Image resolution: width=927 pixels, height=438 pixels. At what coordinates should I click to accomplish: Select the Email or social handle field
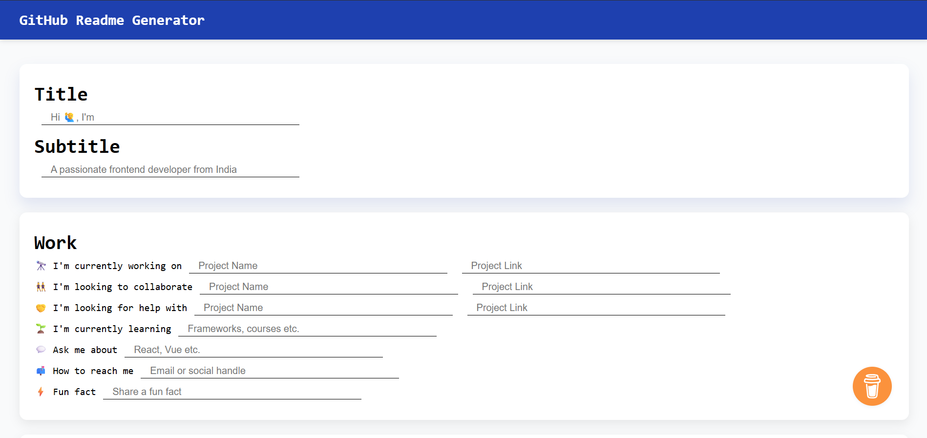[270, 371]
